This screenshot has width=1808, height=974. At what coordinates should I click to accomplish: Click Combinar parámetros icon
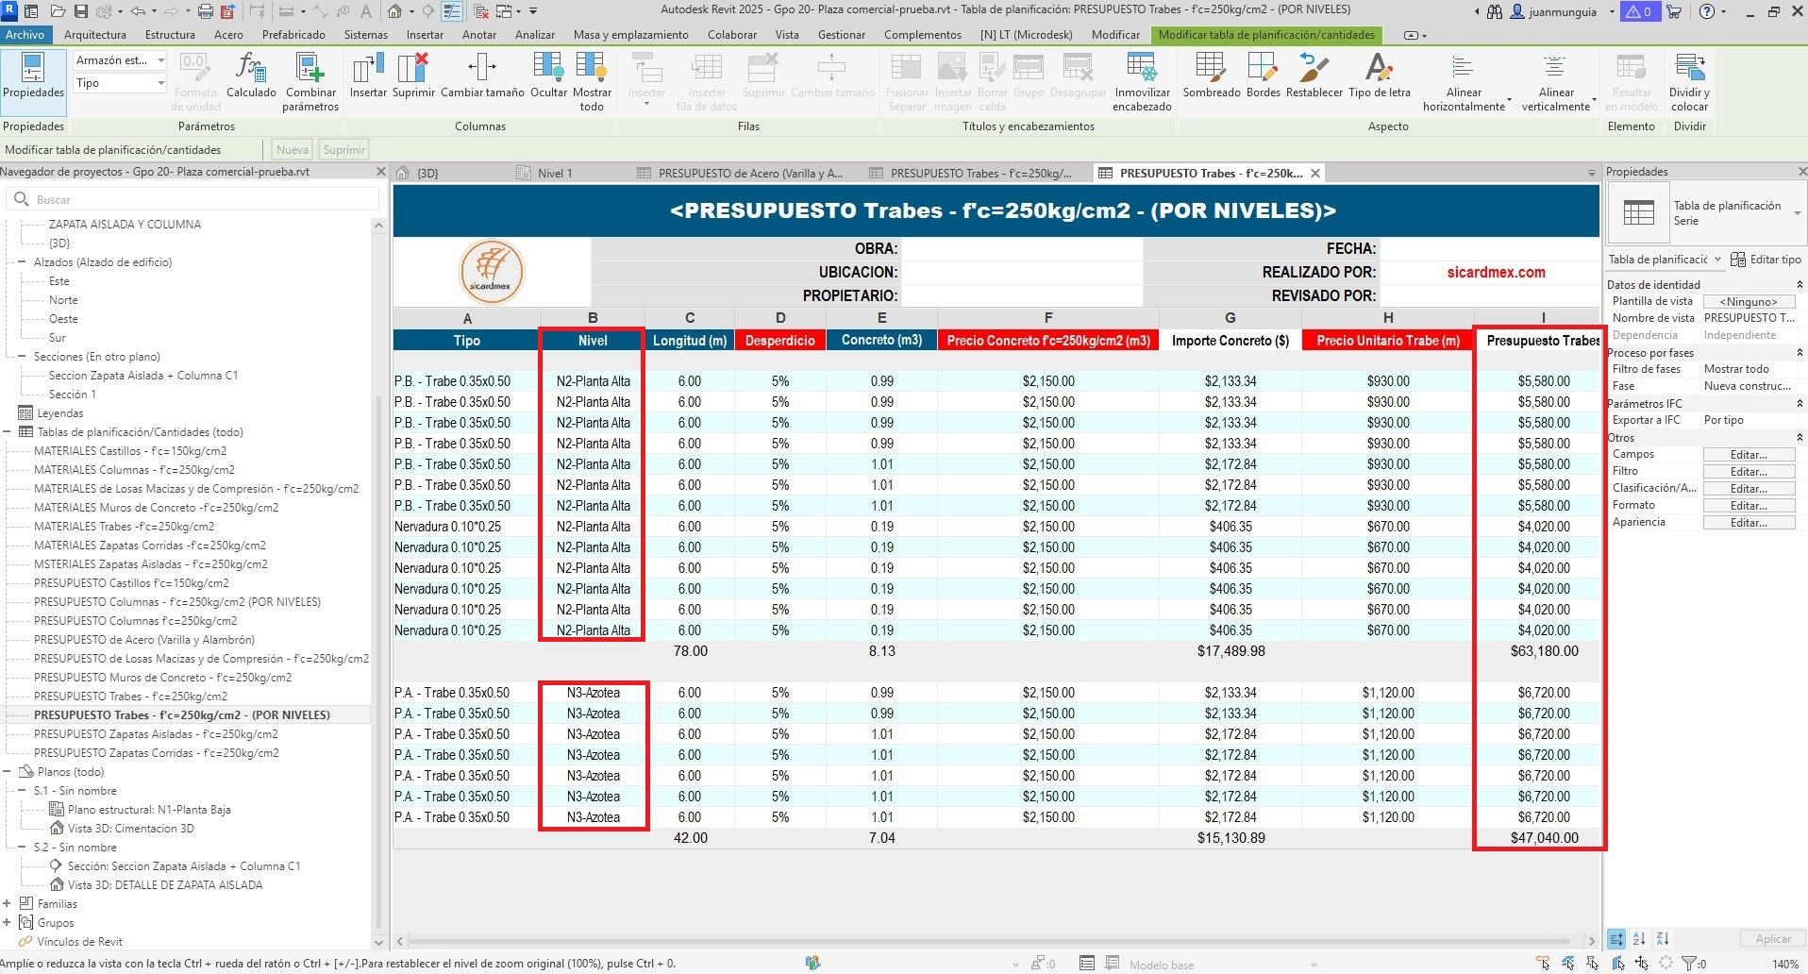(x=310, y=68)
